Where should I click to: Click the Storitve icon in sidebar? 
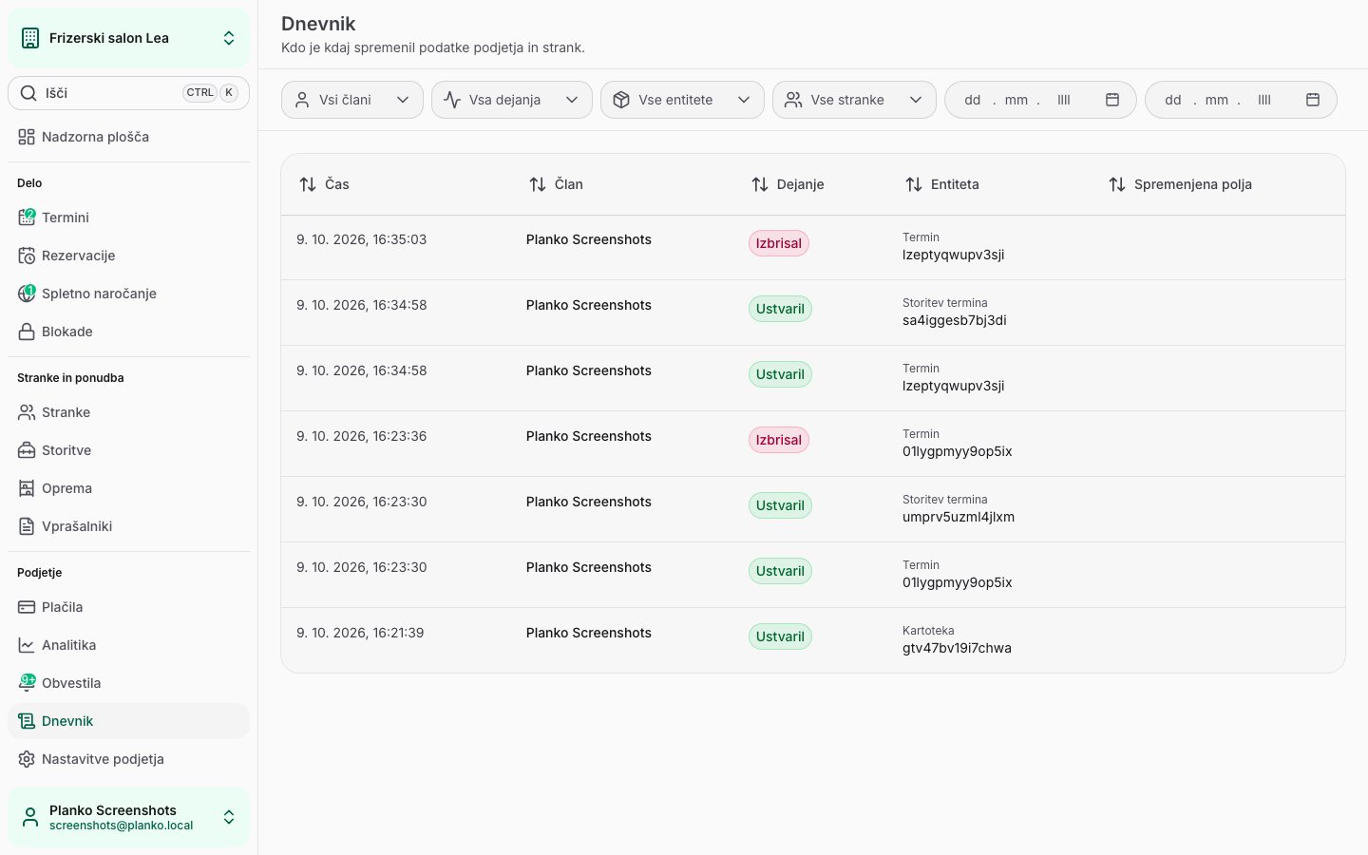pyautogui.click(x=27, y=450)
